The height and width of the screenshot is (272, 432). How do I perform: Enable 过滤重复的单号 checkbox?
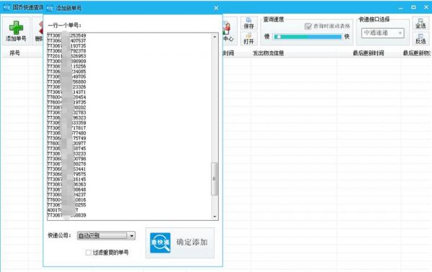[89, 253]
